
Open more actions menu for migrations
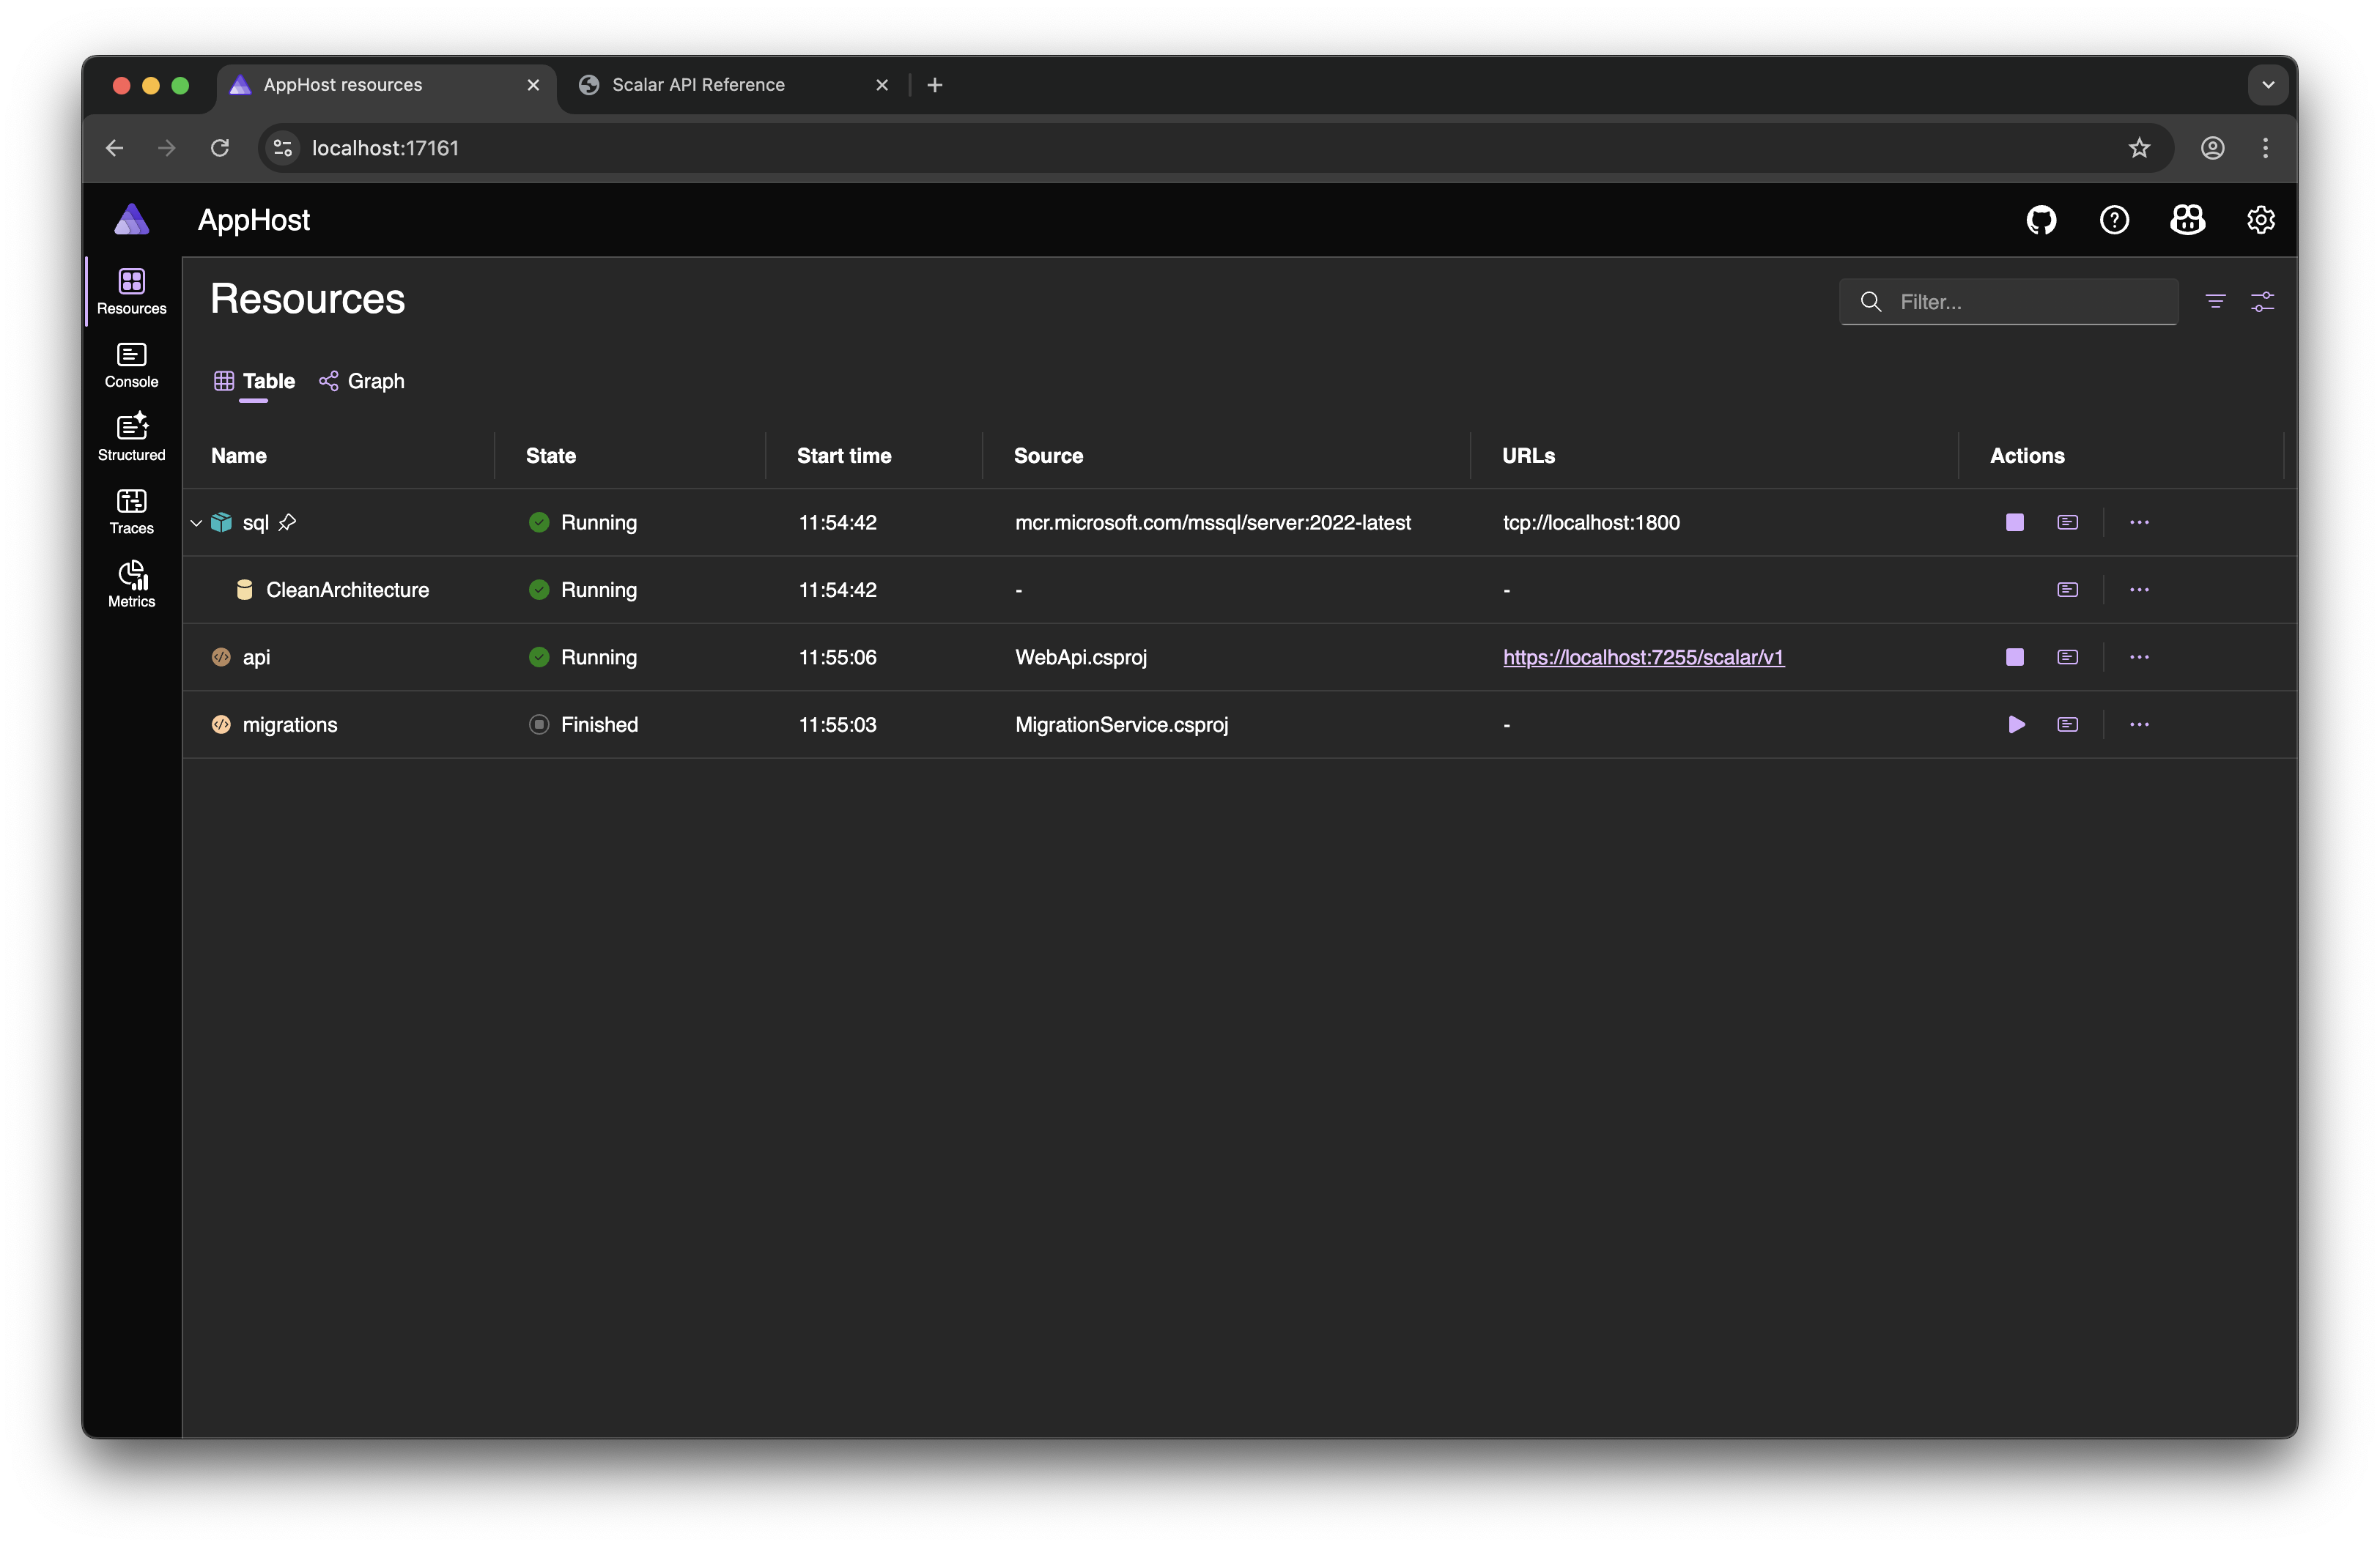pos(2139,724)
